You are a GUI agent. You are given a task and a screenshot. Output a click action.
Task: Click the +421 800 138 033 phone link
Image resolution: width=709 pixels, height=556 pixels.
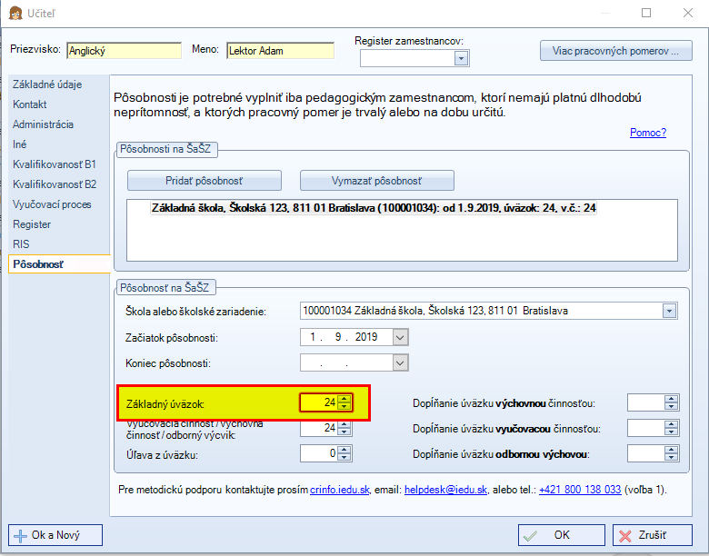pos(580,490)
